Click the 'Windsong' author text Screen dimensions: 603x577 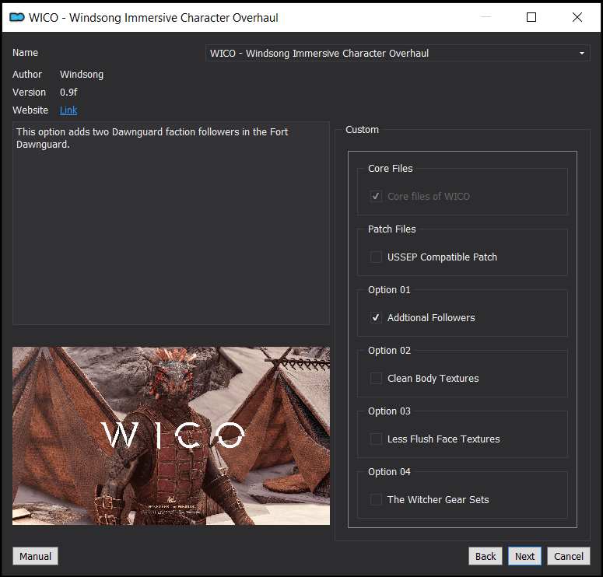point(82,75)
